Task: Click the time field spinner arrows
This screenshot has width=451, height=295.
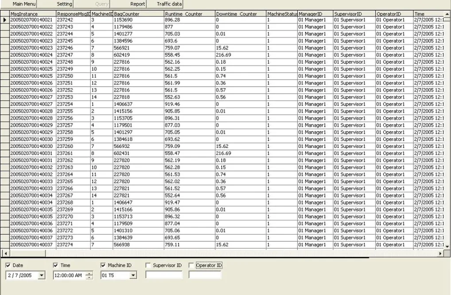Action: pos(90,276)
